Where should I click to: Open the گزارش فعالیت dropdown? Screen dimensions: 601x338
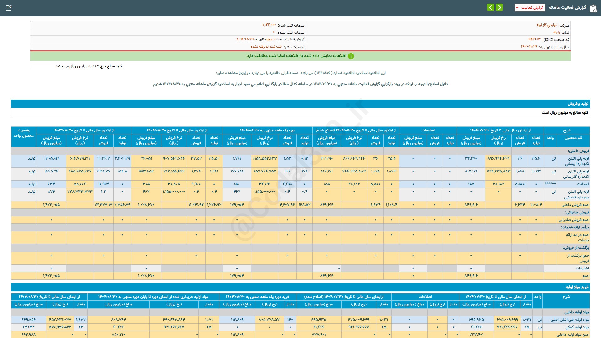pyautogui.click(x=530, y=8)
